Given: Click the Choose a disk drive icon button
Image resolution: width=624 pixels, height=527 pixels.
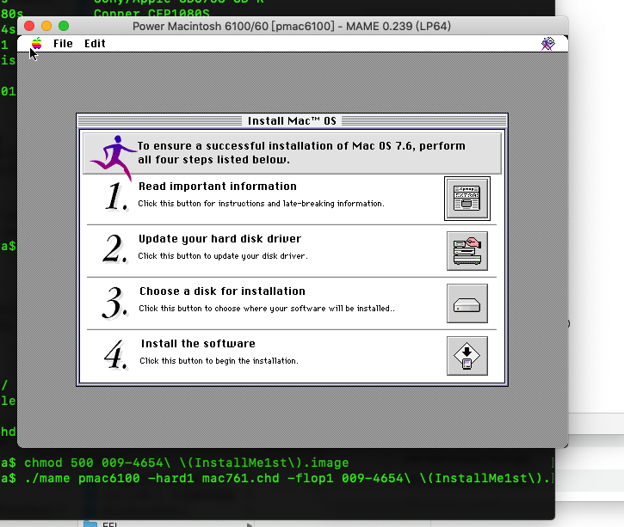Looking at the screenshot, I should click(x=467, y=303).
